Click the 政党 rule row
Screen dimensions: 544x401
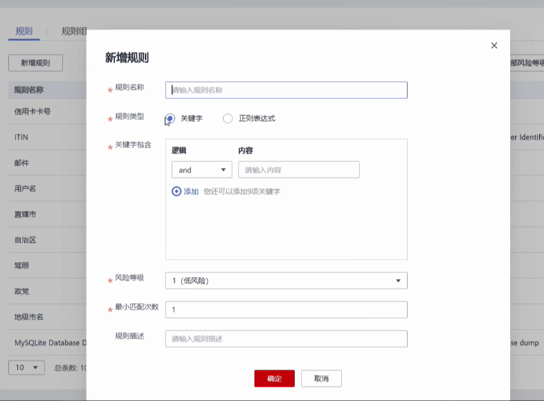[47, 292]
